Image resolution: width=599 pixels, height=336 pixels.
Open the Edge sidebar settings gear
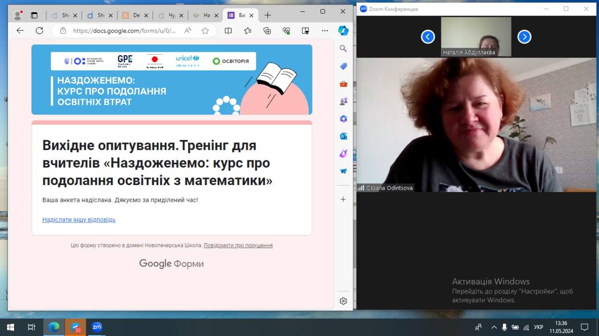tap(343, 301)
